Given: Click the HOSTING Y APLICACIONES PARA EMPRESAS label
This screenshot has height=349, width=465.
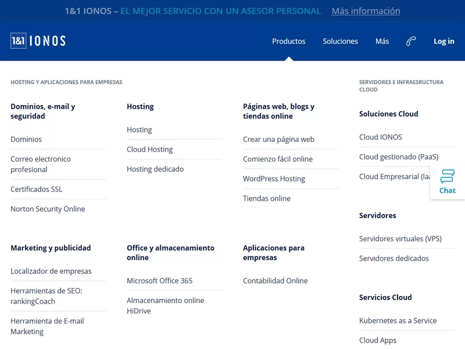Looking at the screenshot, I should pos(66,82).
